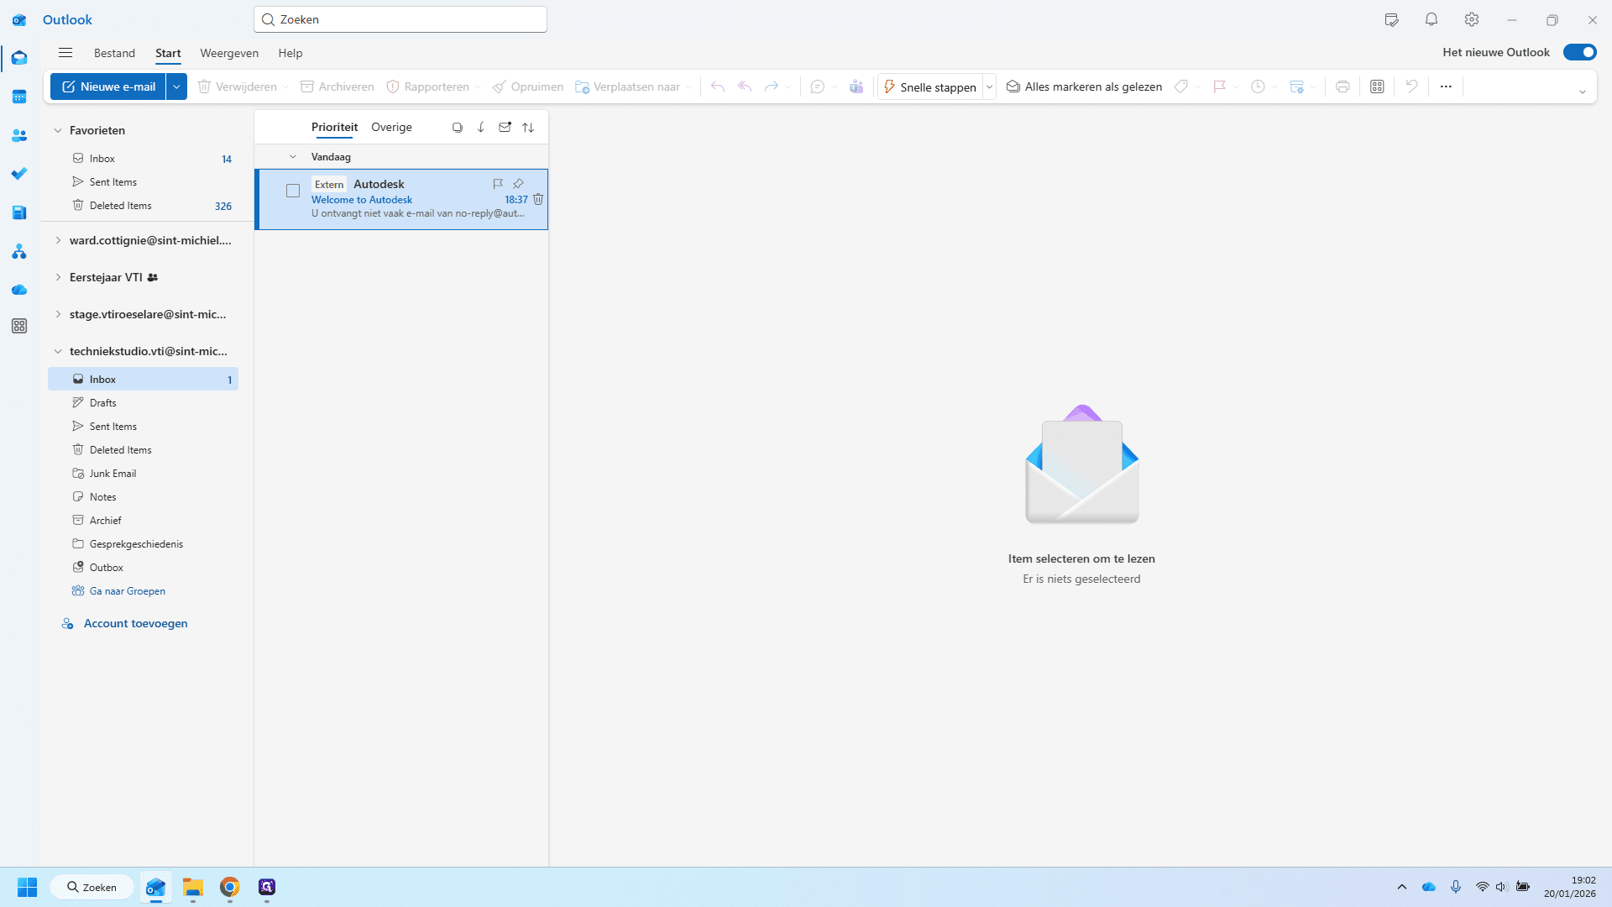Open the Mail module in left rail

pyautogui.click(x=19, y=58)
